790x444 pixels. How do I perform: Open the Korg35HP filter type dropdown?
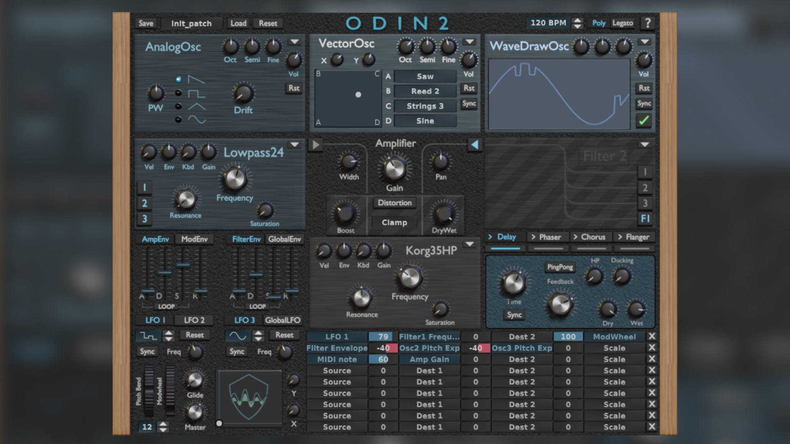pyautogui.click(x=469, y=244)
